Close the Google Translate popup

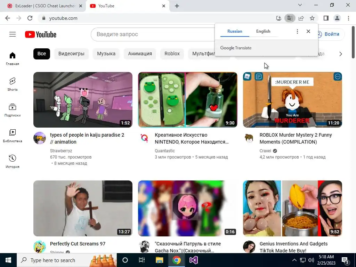(308, 31)
